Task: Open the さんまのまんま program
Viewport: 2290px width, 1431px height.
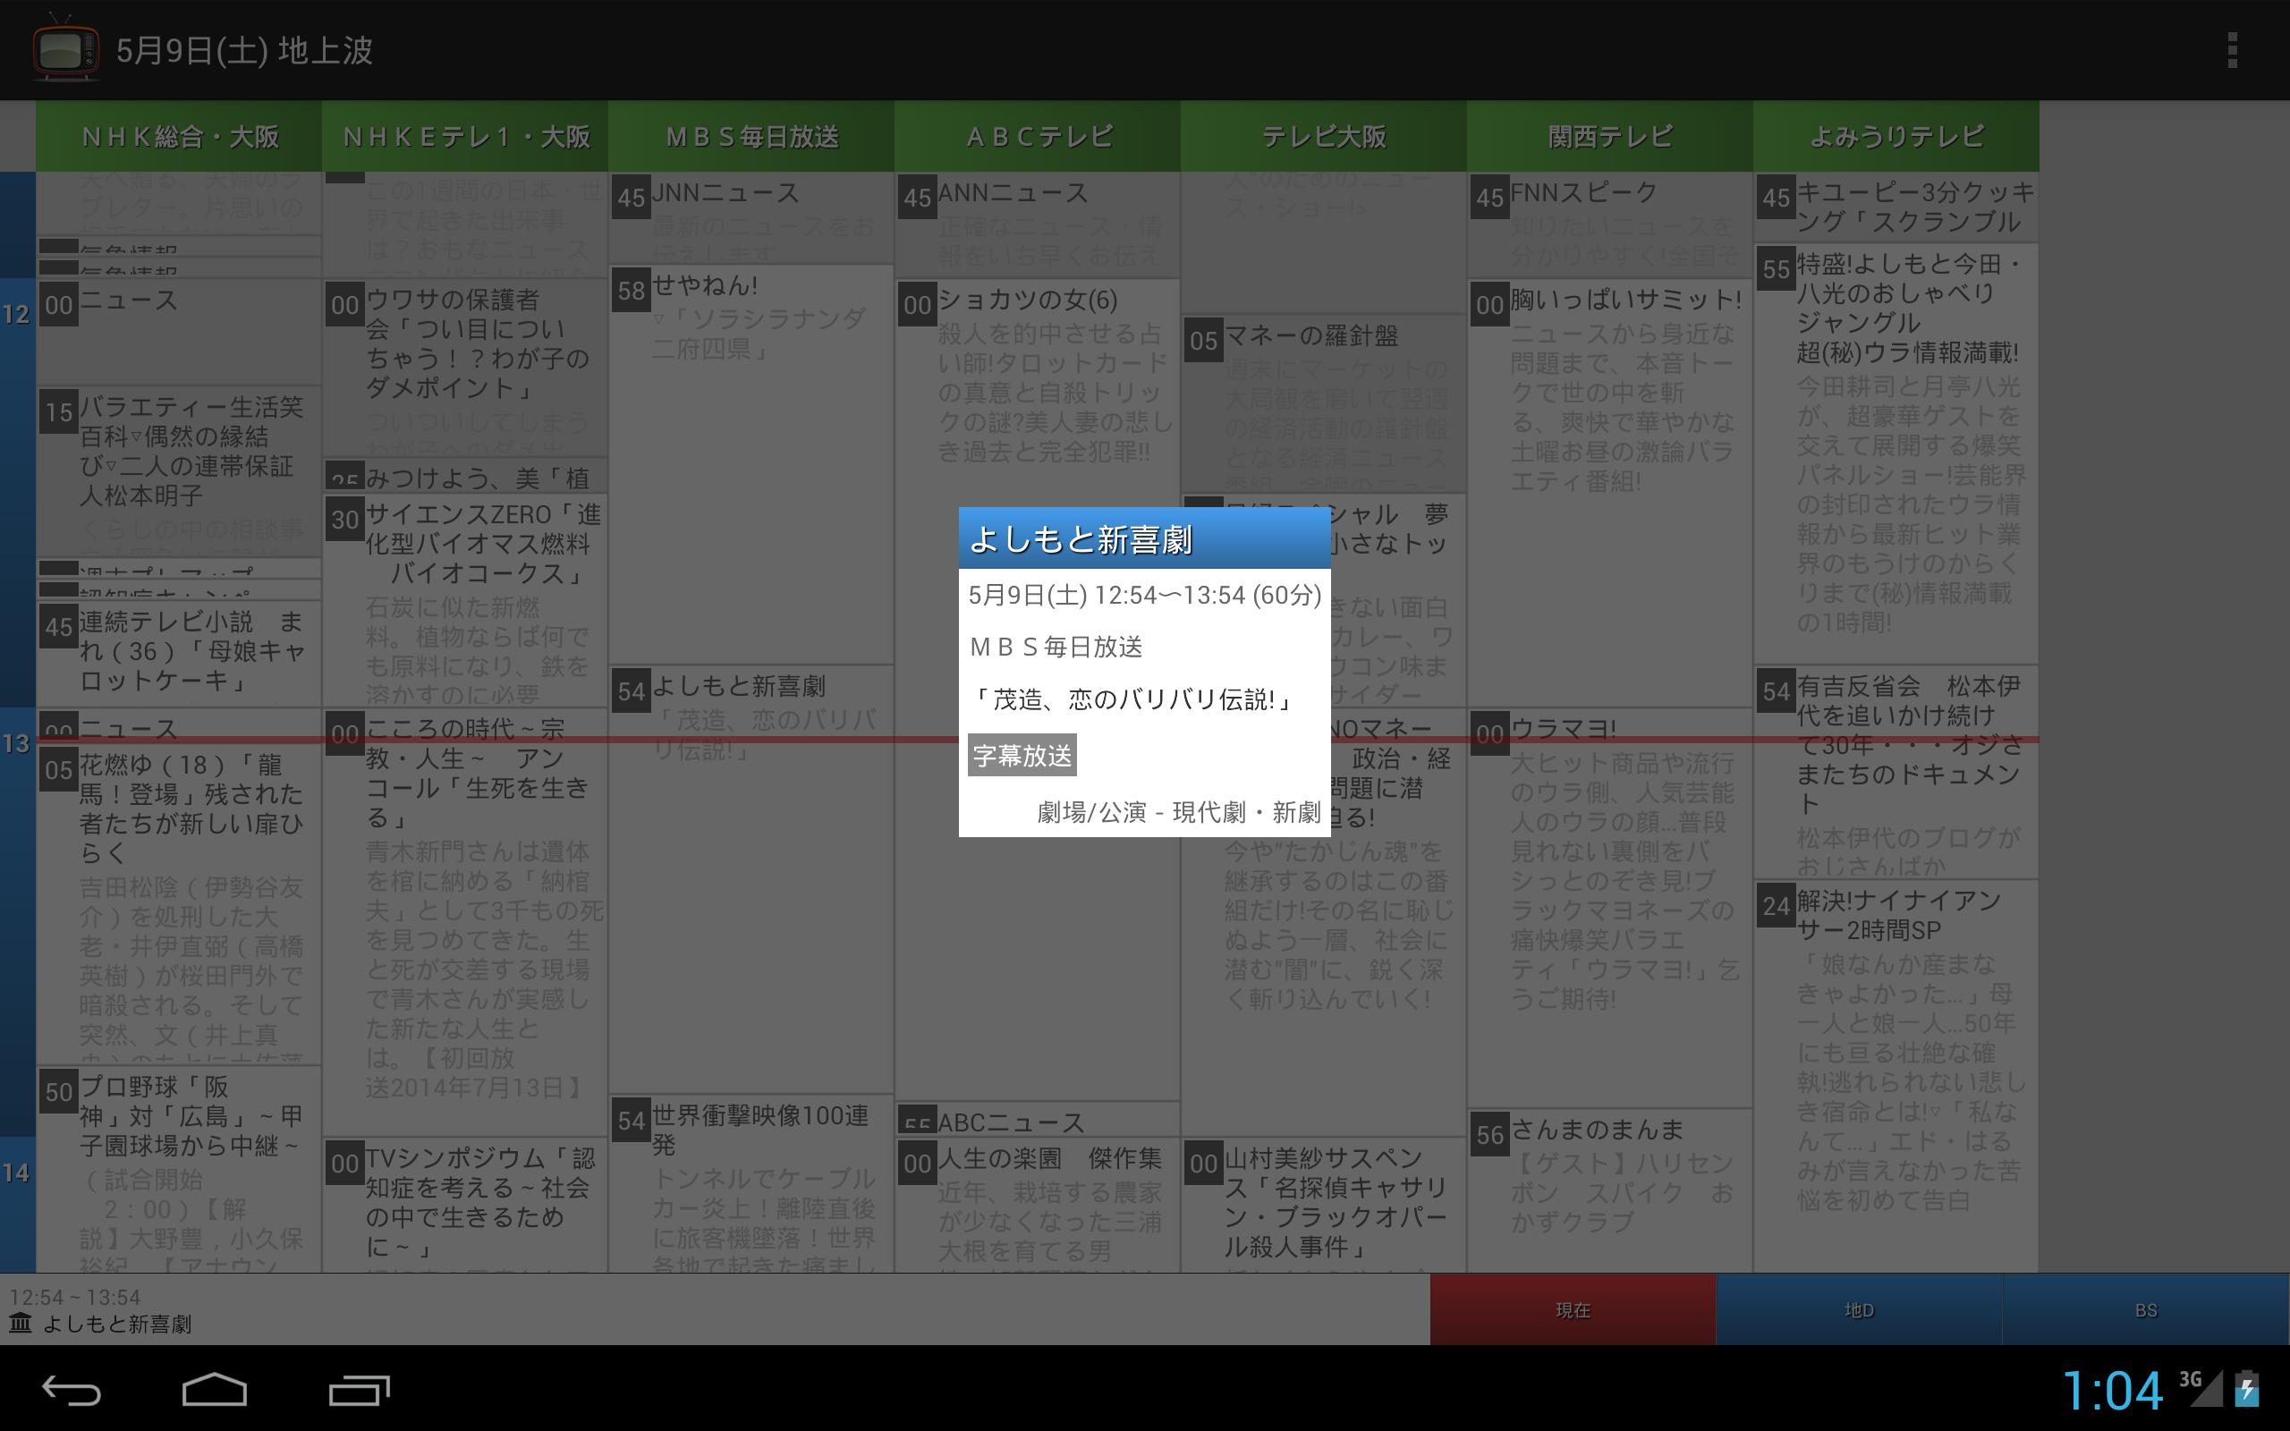Action: pos(1610,1190)
